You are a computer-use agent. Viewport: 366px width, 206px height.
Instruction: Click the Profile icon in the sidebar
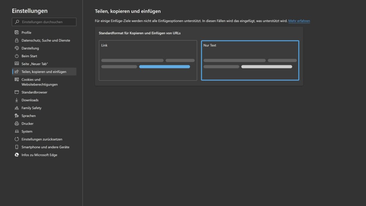[16, 32]
